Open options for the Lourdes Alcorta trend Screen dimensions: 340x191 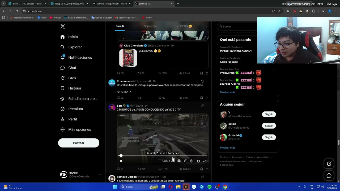[274, 81]
